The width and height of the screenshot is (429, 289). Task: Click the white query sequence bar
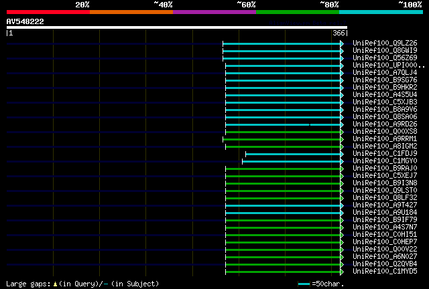(x=177, y=27)
